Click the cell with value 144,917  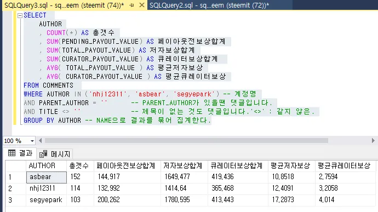(x=127, y=177)
